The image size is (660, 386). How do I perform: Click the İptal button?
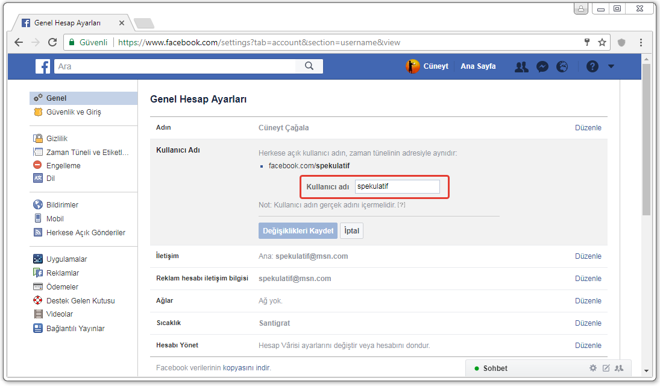tap(352, 231)
